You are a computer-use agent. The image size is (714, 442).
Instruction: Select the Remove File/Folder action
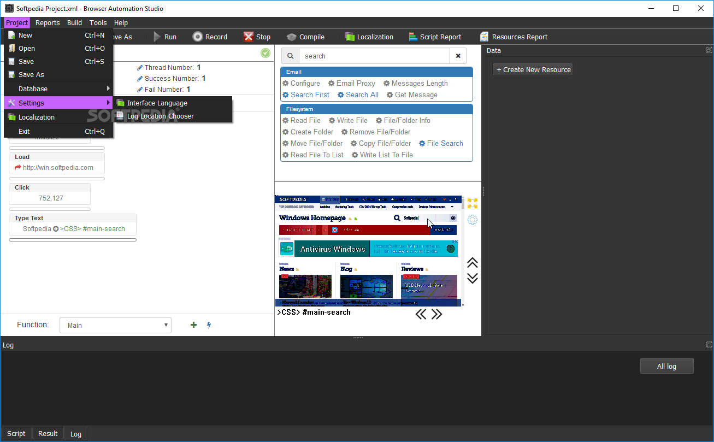coord(376,132)
